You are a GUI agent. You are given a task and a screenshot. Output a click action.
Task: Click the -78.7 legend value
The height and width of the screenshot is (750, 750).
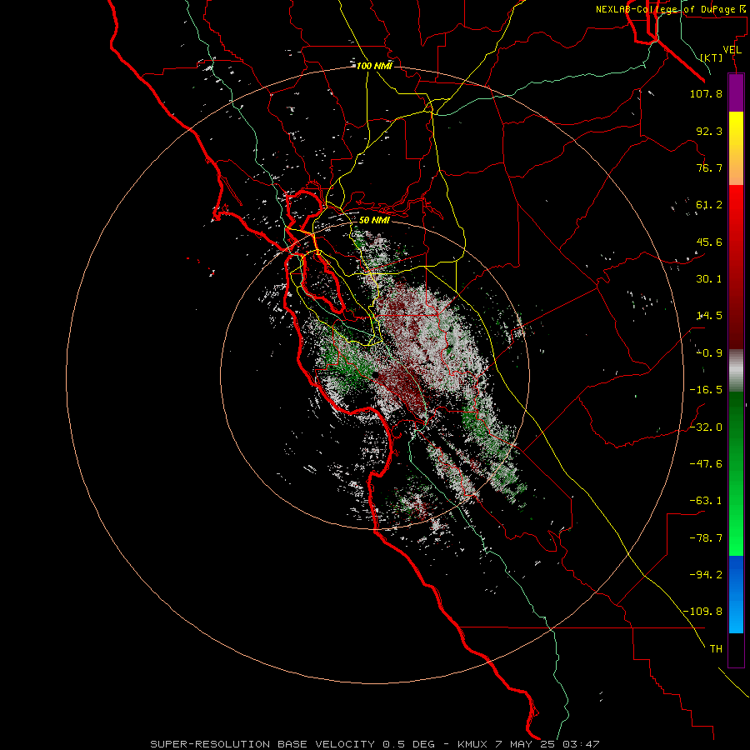(706, 538)
